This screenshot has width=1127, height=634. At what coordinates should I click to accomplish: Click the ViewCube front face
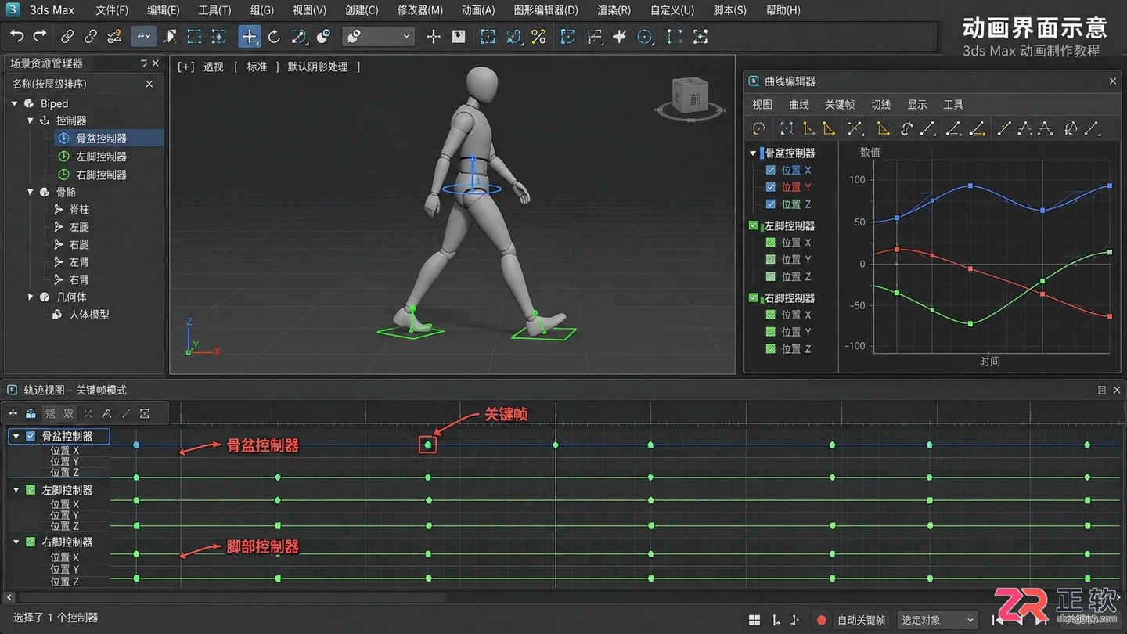(694, 99)
